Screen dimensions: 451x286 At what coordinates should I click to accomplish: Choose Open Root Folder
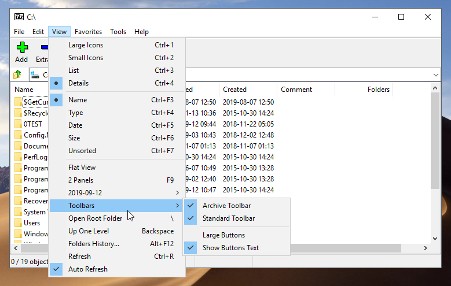point(116,218)
